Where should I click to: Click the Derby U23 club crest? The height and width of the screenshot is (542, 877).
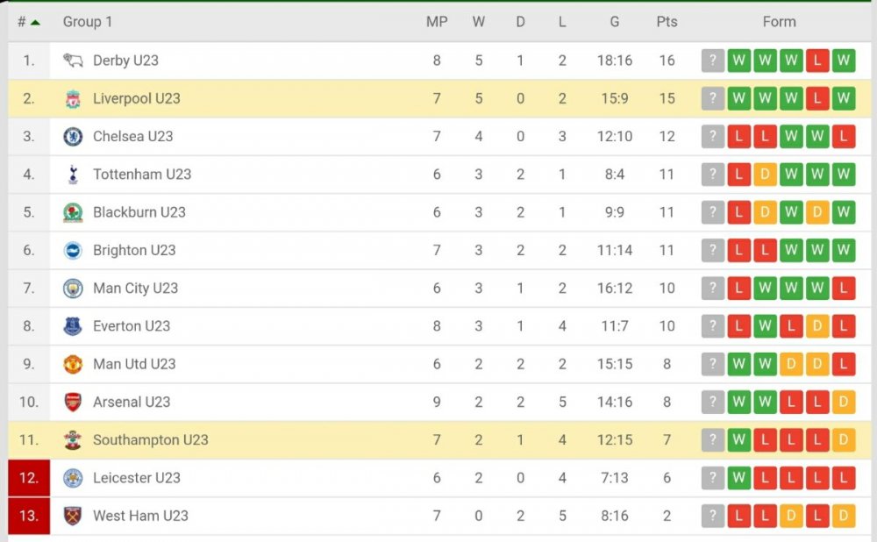click(73, 61)
